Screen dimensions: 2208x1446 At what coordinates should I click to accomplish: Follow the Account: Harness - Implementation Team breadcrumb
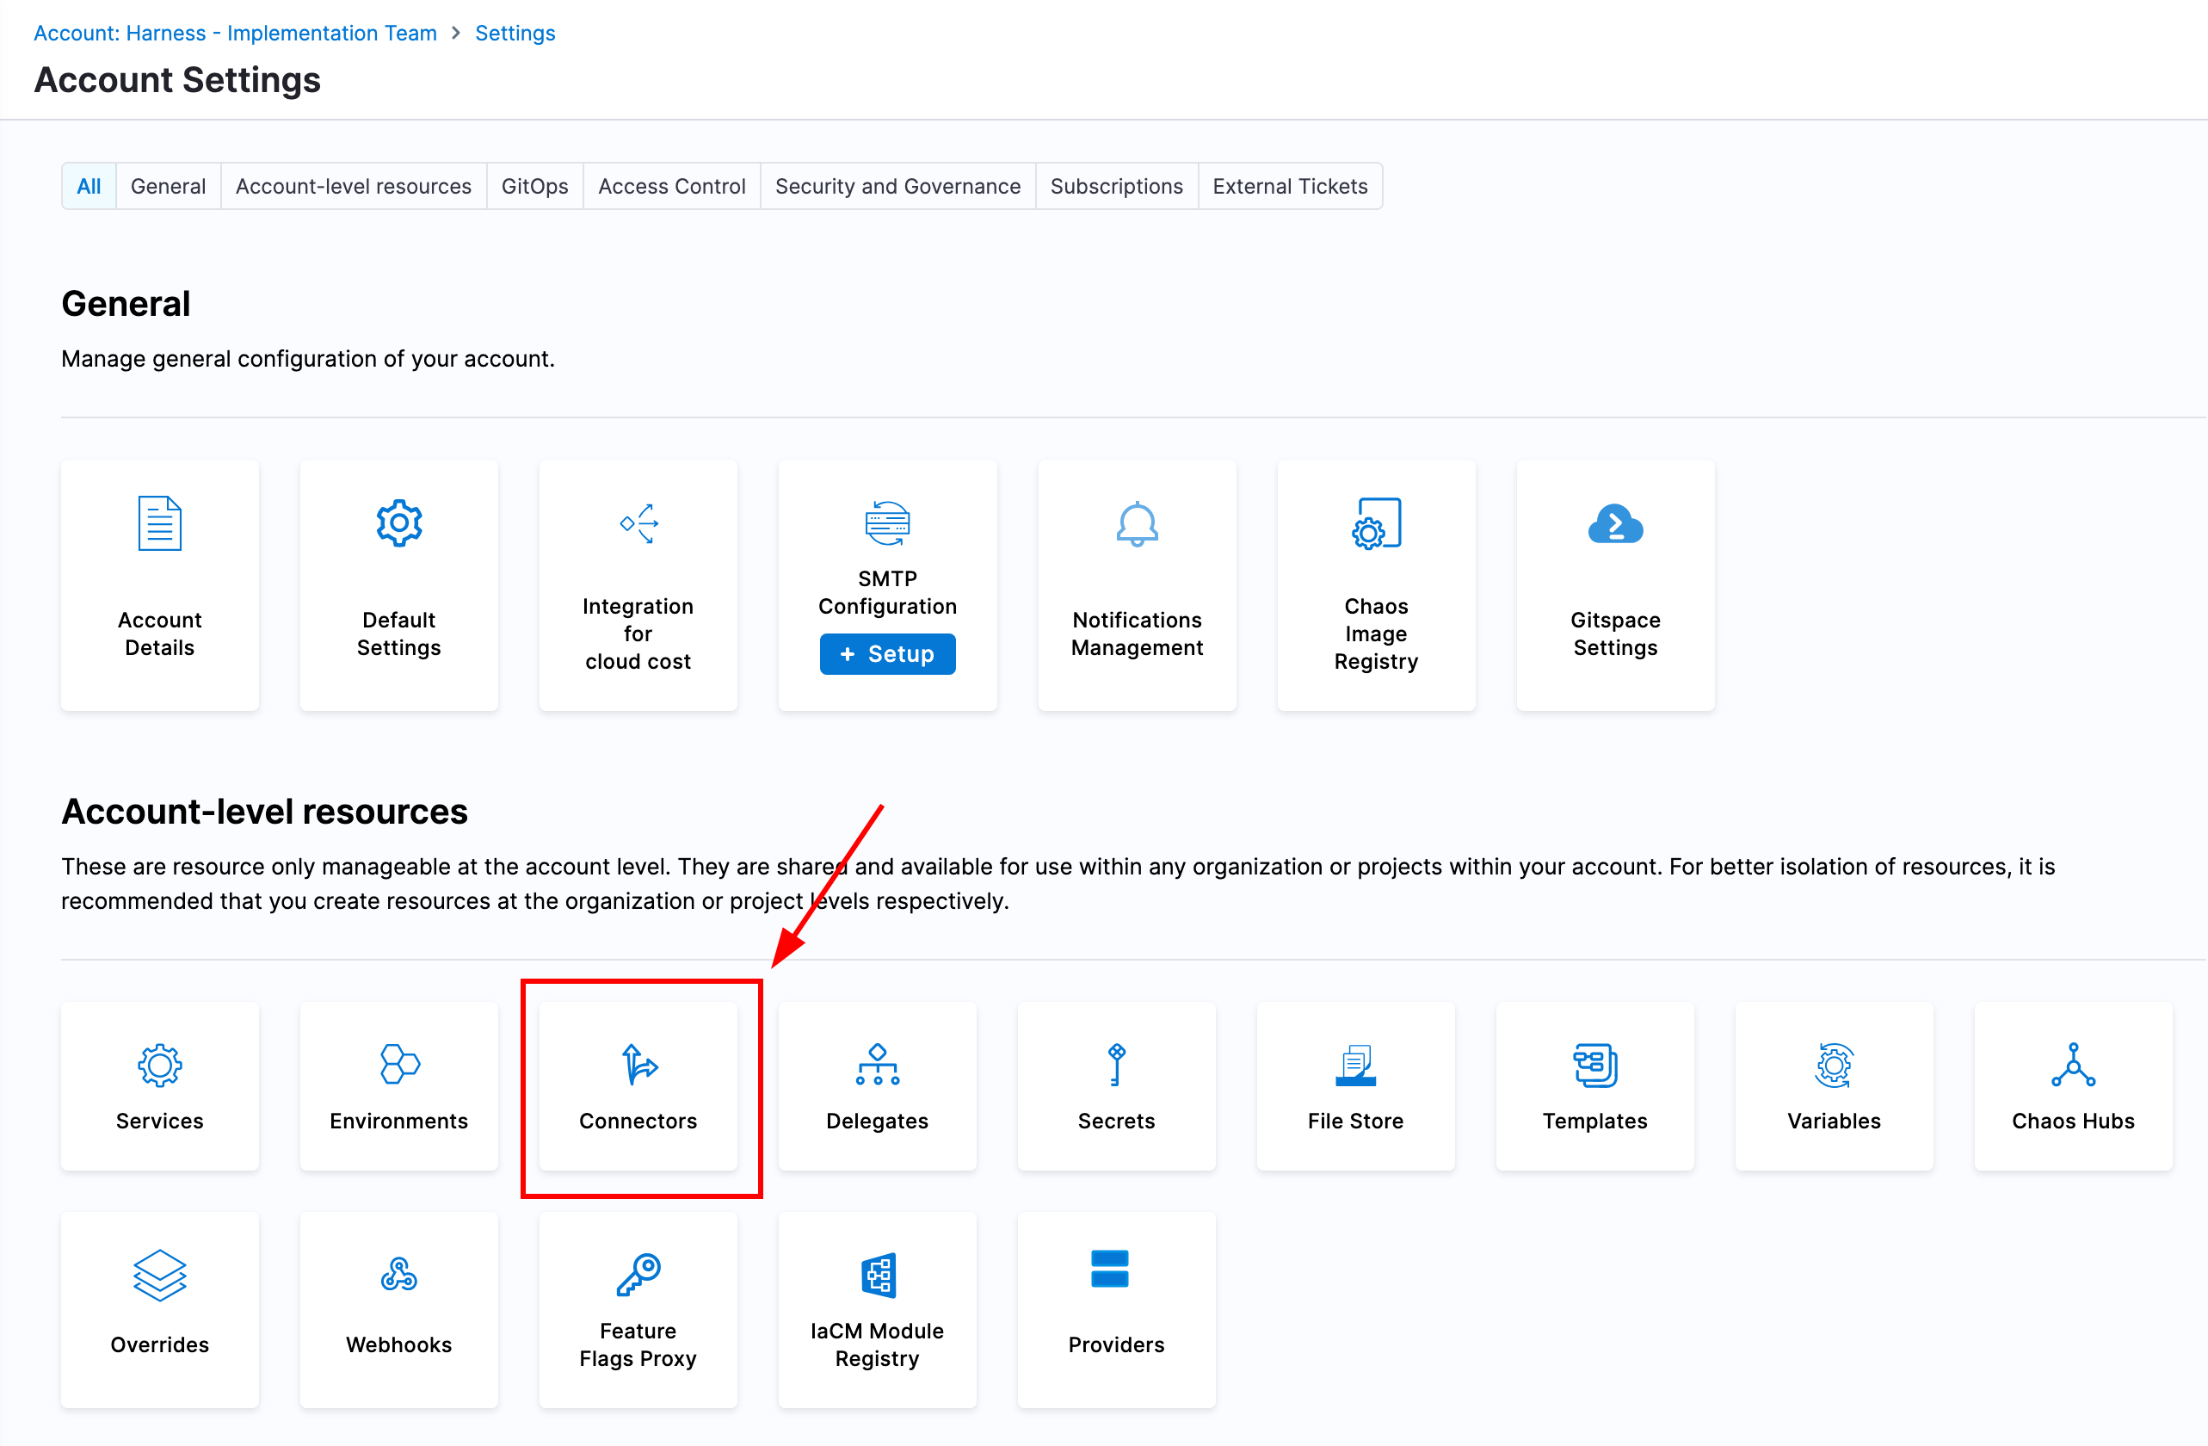235,33
